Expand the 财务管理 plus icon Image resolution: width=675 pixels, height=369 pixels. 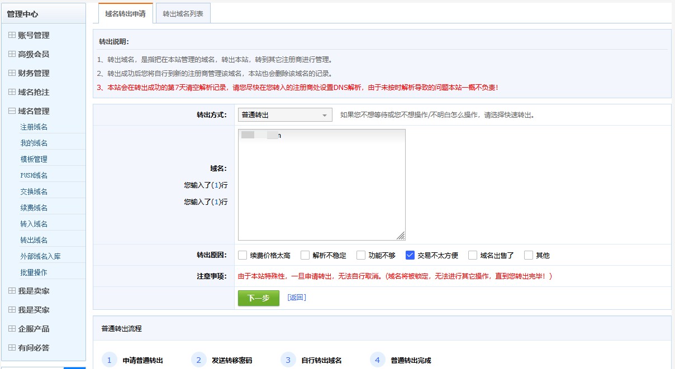tap(12, 73)
